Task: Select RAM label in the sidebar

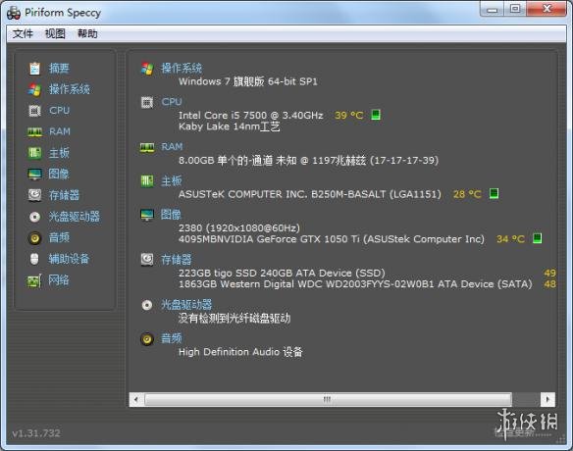Action: click(x=60, y=131)
